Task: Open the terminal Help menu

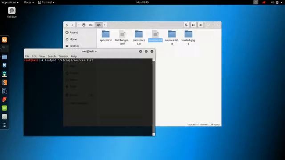Action: click(74, 56)
